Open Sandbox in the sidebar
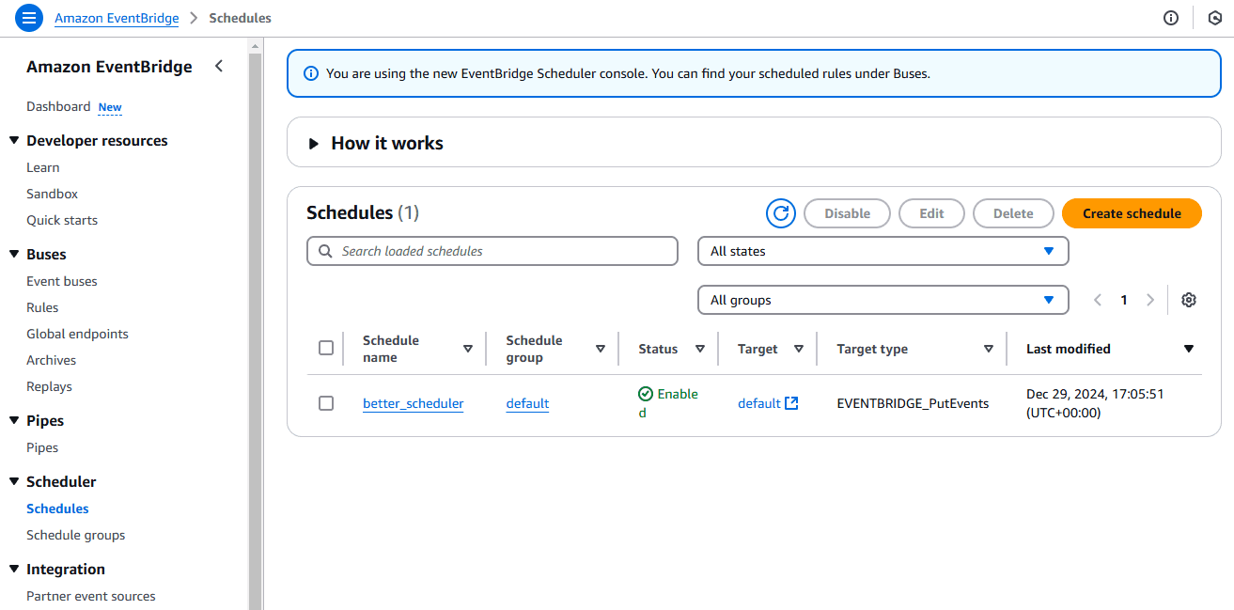This screenshot has width=1234, height=610. click(x=53, y=194)
